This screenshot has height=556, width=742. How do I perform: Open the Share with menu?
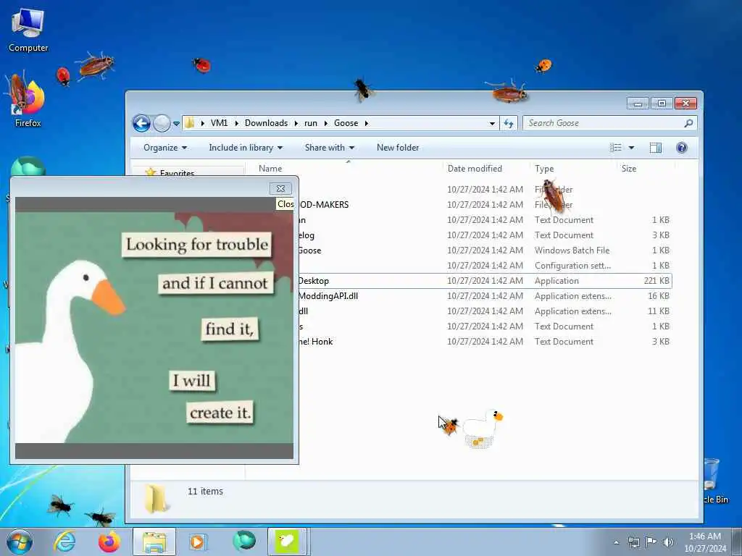[x=330, y=148]
